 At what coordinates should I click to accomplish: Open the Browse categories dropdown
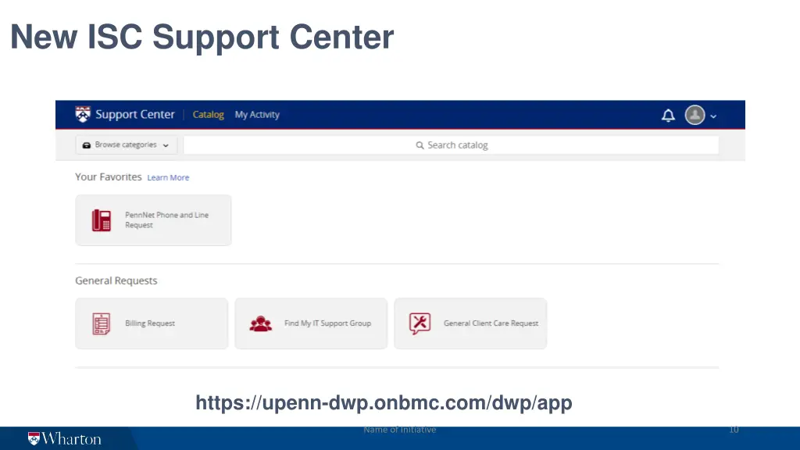[126, 145]
